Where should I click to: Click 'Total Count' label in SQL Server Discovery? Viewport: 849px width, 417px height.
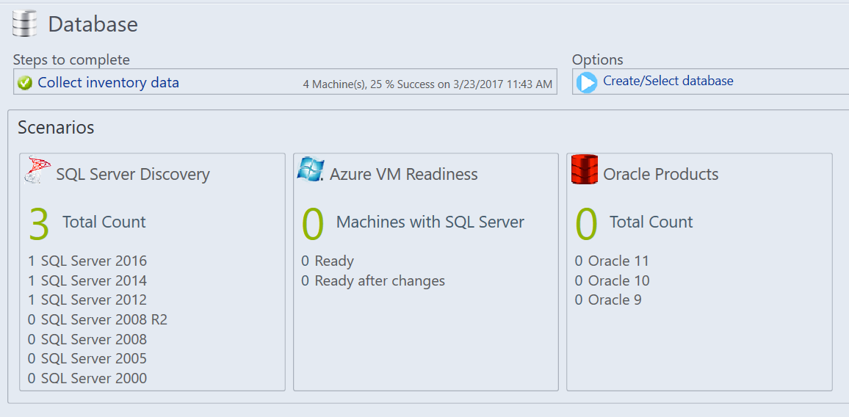pos(104,222)
